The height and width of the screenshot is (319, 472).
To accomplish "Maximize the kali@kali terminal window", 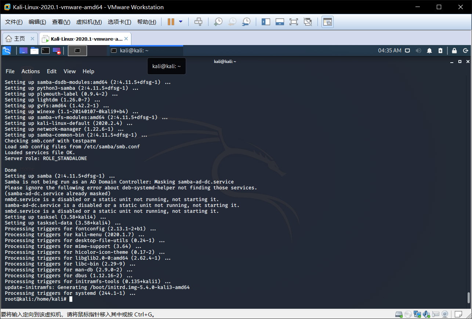I will pos(460,62).
